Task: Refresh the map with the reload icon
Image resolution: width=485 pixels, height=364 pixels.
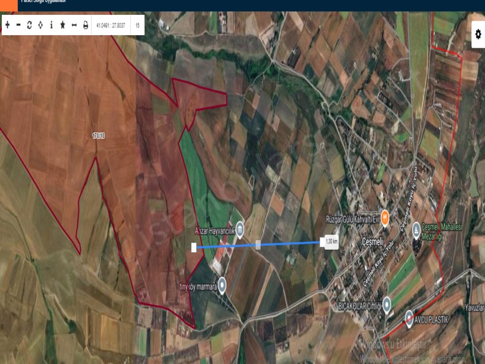Action: point(29,25)
